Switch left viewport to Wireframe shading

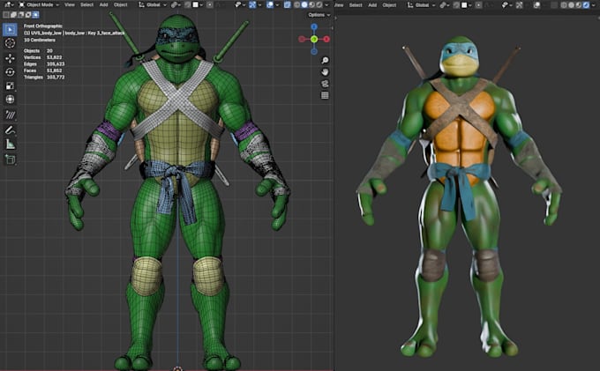pos(296,4)
